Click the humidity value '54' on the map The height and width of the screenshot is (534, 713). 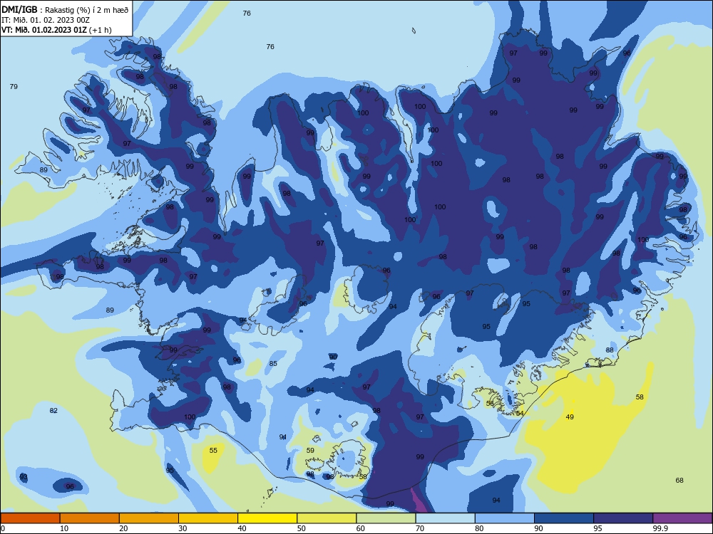point(520,413)
